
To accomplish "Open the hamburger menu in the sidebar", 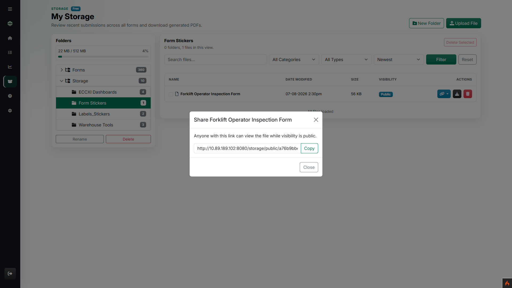I will (10, 9).
